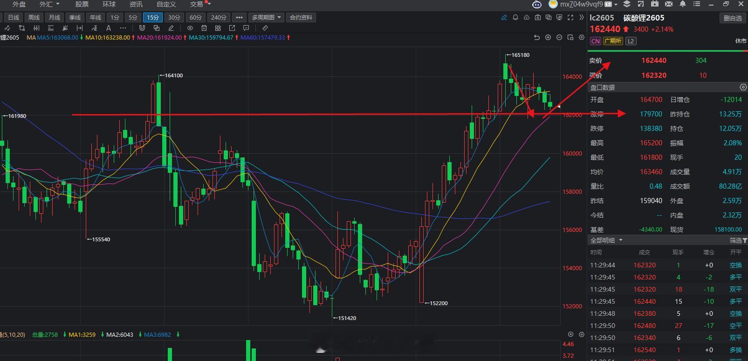Open the 环球 menu
The image size is (748, 361).
(109, 5)
